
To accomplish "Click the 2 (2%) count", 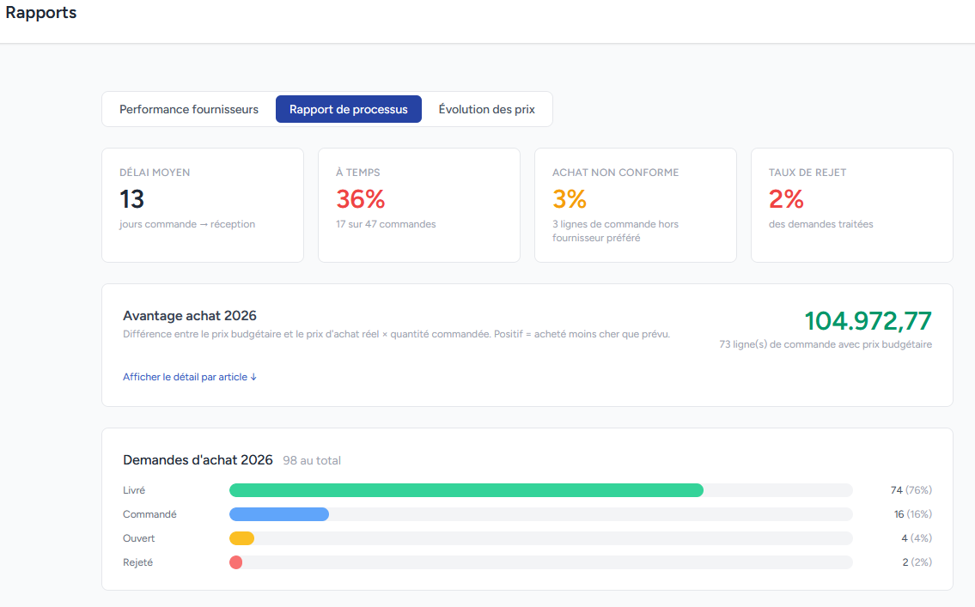I will [x=917, y=562].
